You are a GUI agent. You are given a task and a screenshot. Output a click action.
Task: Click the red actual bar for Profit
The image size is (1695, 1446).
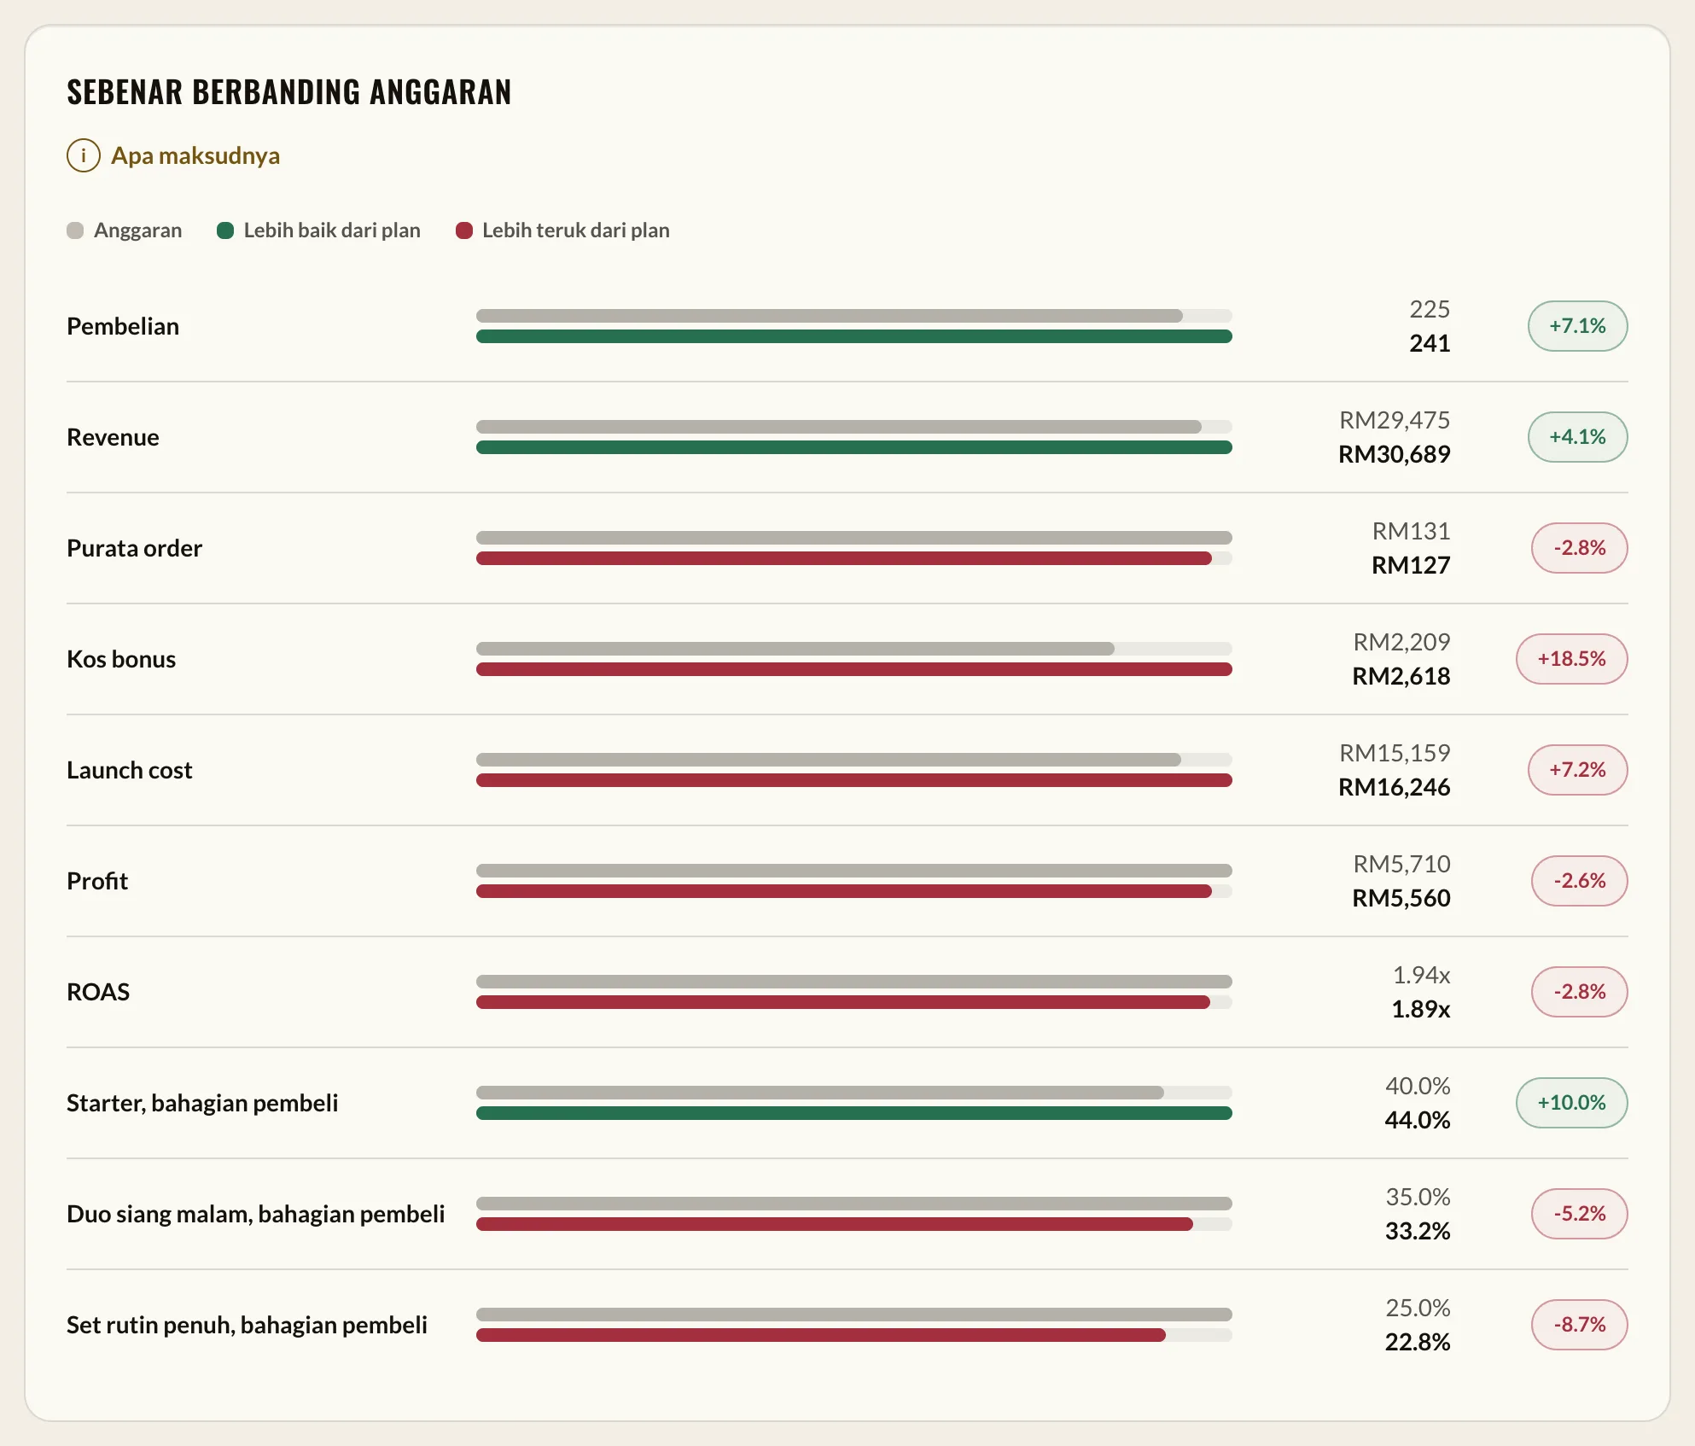tap(844, 891)
